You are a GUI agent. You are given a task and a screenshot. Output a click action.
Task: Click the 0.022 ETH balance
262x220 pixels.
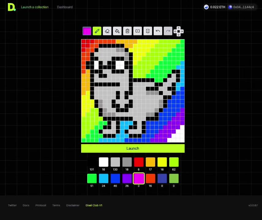pyautogui.click(x=218, y=7)
